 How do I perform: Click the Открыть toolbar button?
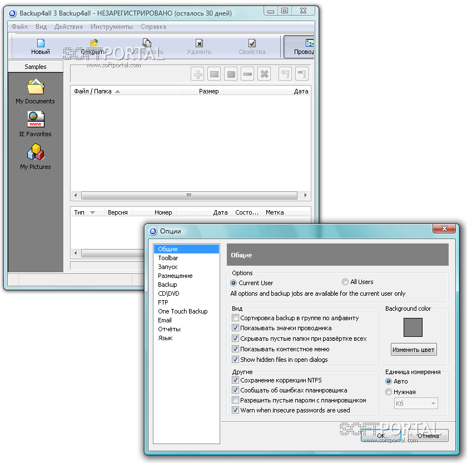point(94,47)
